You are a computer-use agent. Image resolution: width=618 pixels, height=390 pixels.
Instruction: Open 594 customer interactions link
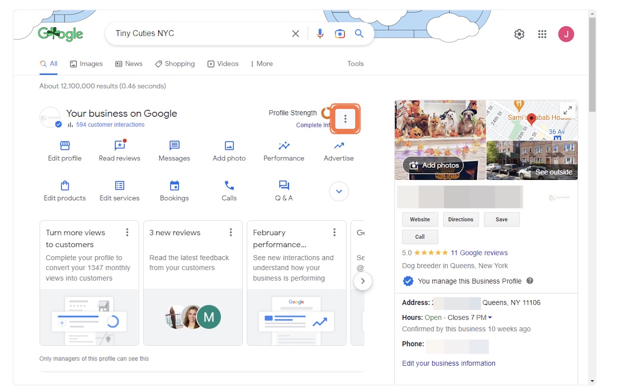point(110,124)
